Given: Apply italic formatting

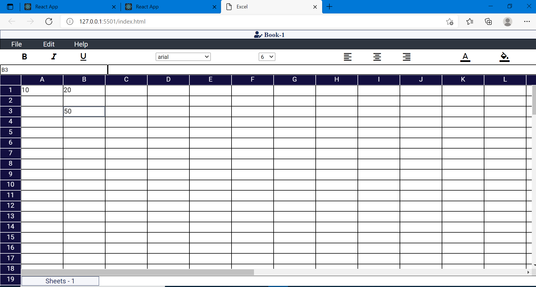Looking at the screenshot, I should point(54,57).
